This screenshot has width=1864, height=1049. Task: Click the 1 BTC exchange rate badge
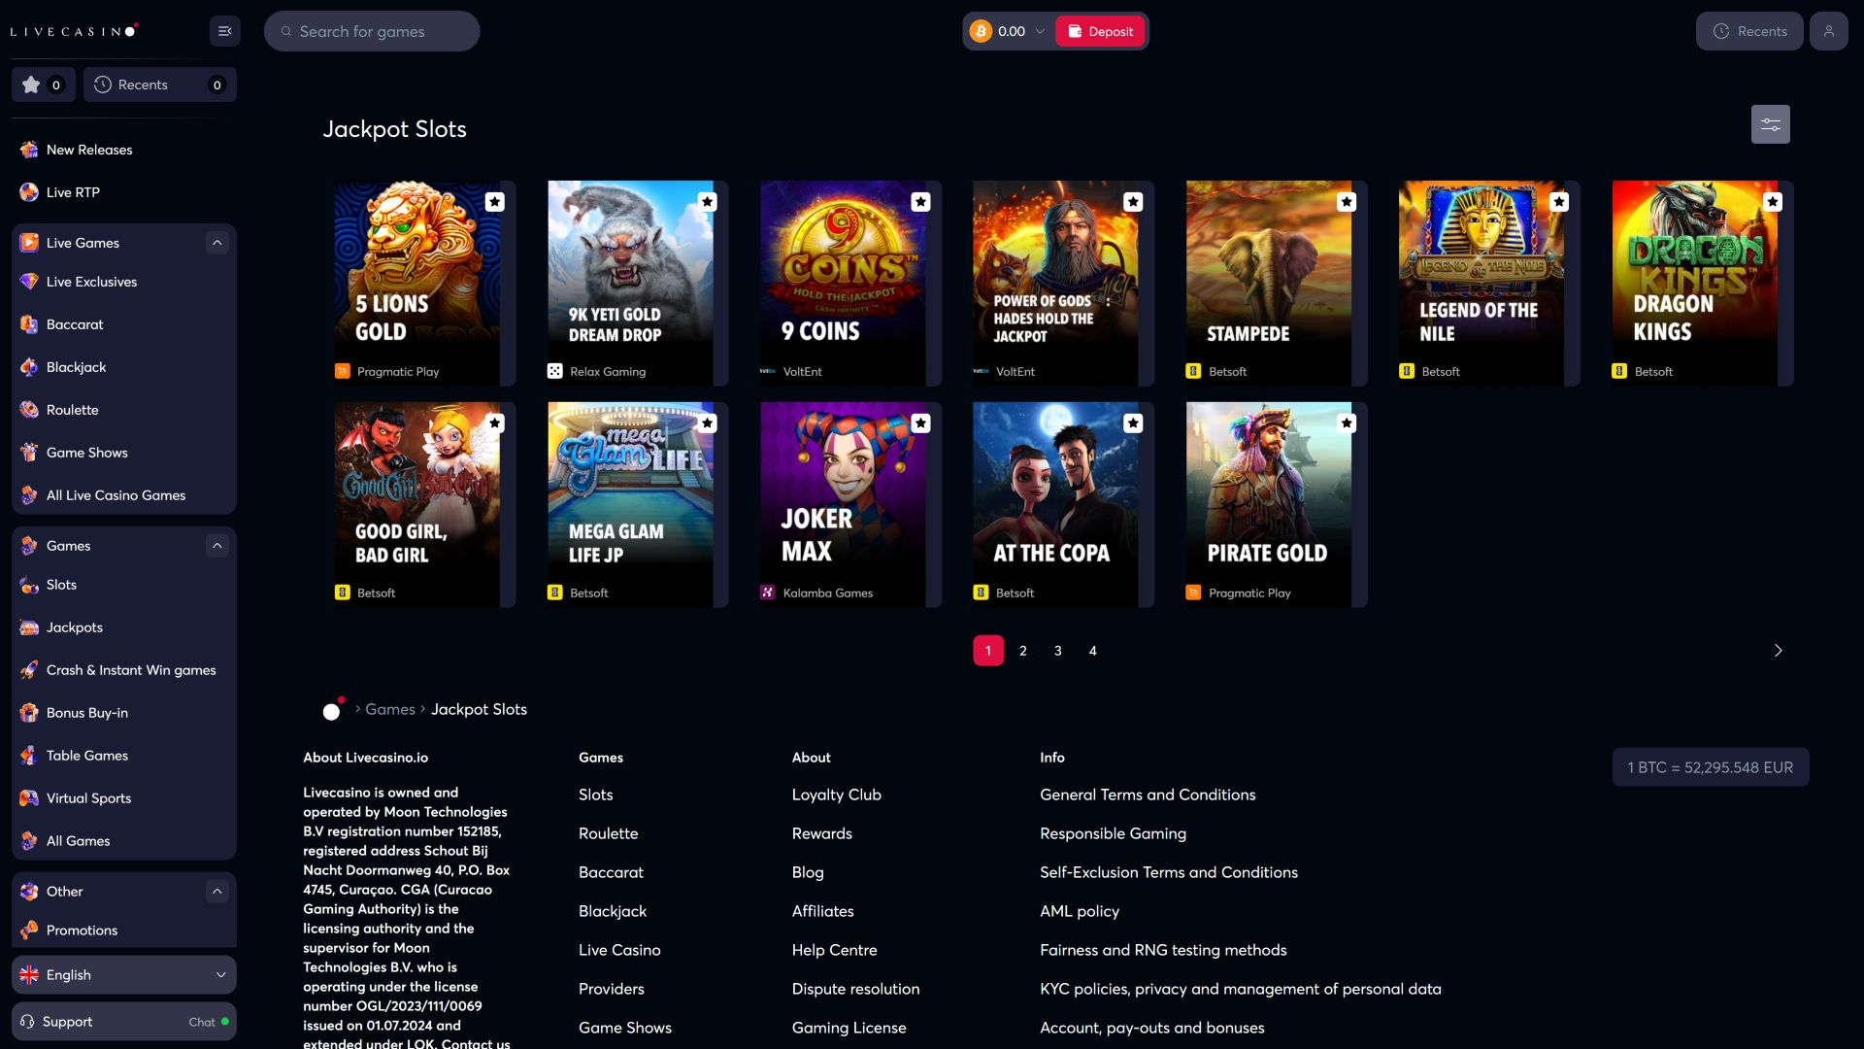[x=1711, y=767]
